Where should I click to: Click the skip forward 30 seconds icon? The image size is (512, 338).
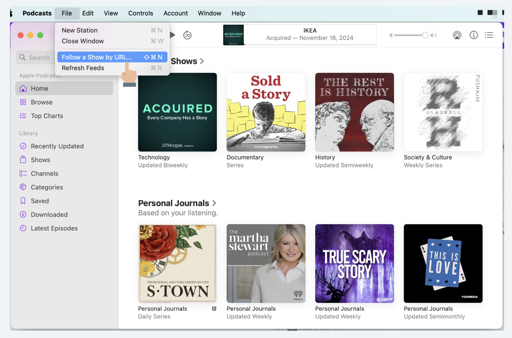[187, 35]
